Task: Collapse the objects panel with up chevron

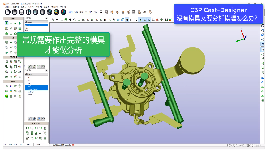Action: [46, 18]
